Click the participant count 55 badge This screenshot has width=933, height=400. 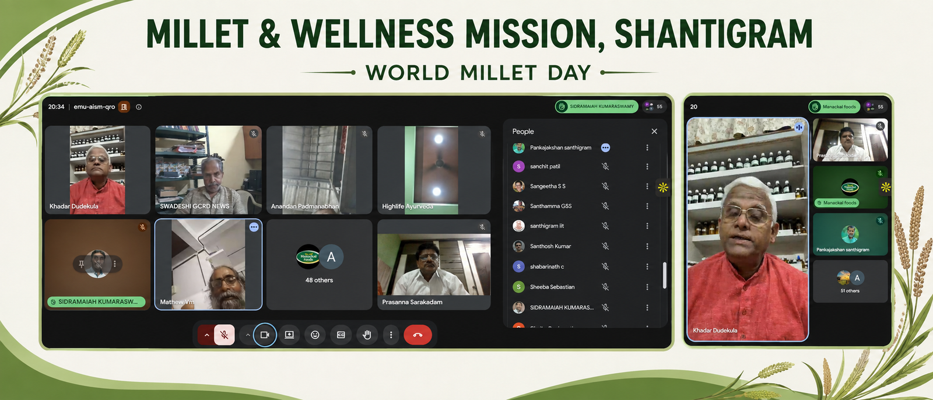click(654, 106)
